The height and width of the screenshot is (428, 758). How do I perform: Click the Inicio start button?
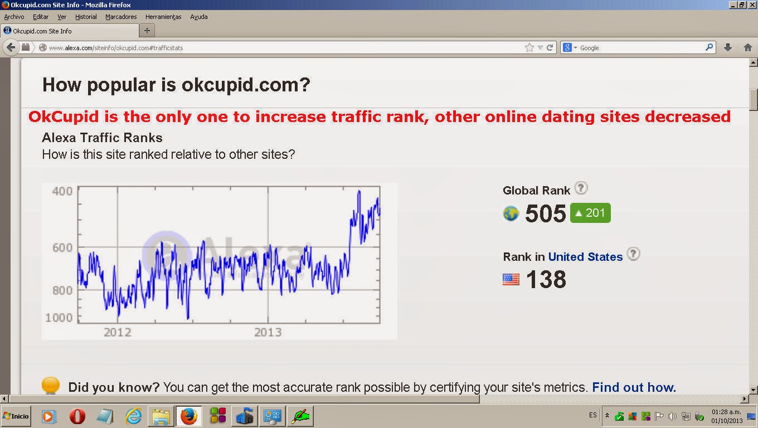point(16,416)
